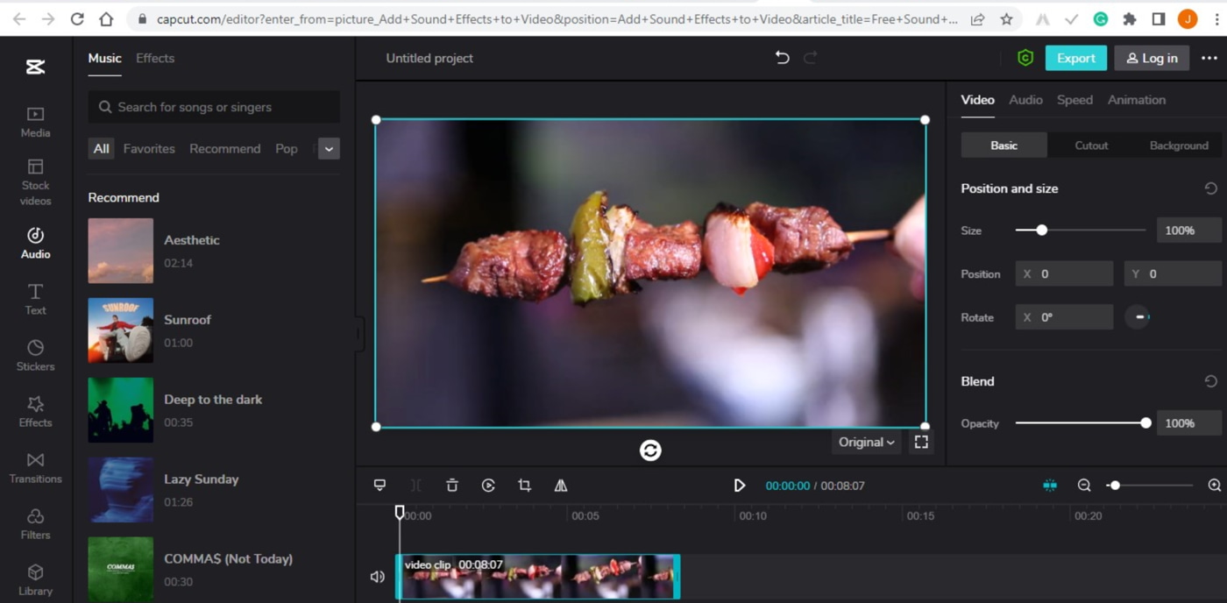
Task: Click the Log in button
Action: (x=1152, y=58)
